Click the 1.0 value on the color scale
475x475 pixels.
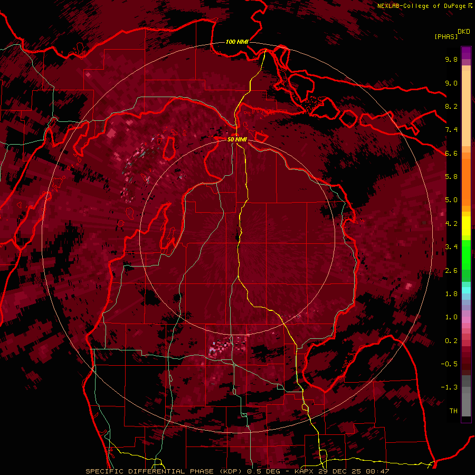(451, 317)
